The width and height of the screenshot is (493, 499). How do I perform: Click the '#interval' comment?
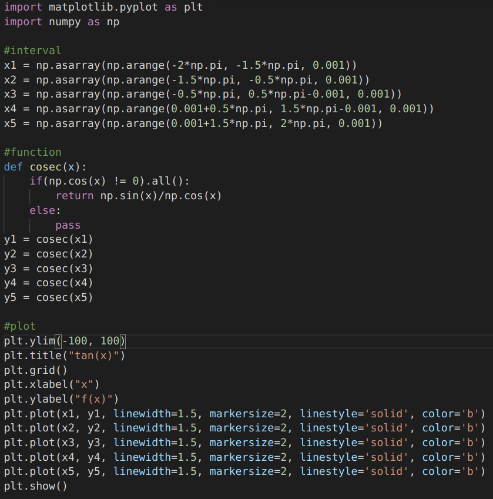click(x=32, y=51)
